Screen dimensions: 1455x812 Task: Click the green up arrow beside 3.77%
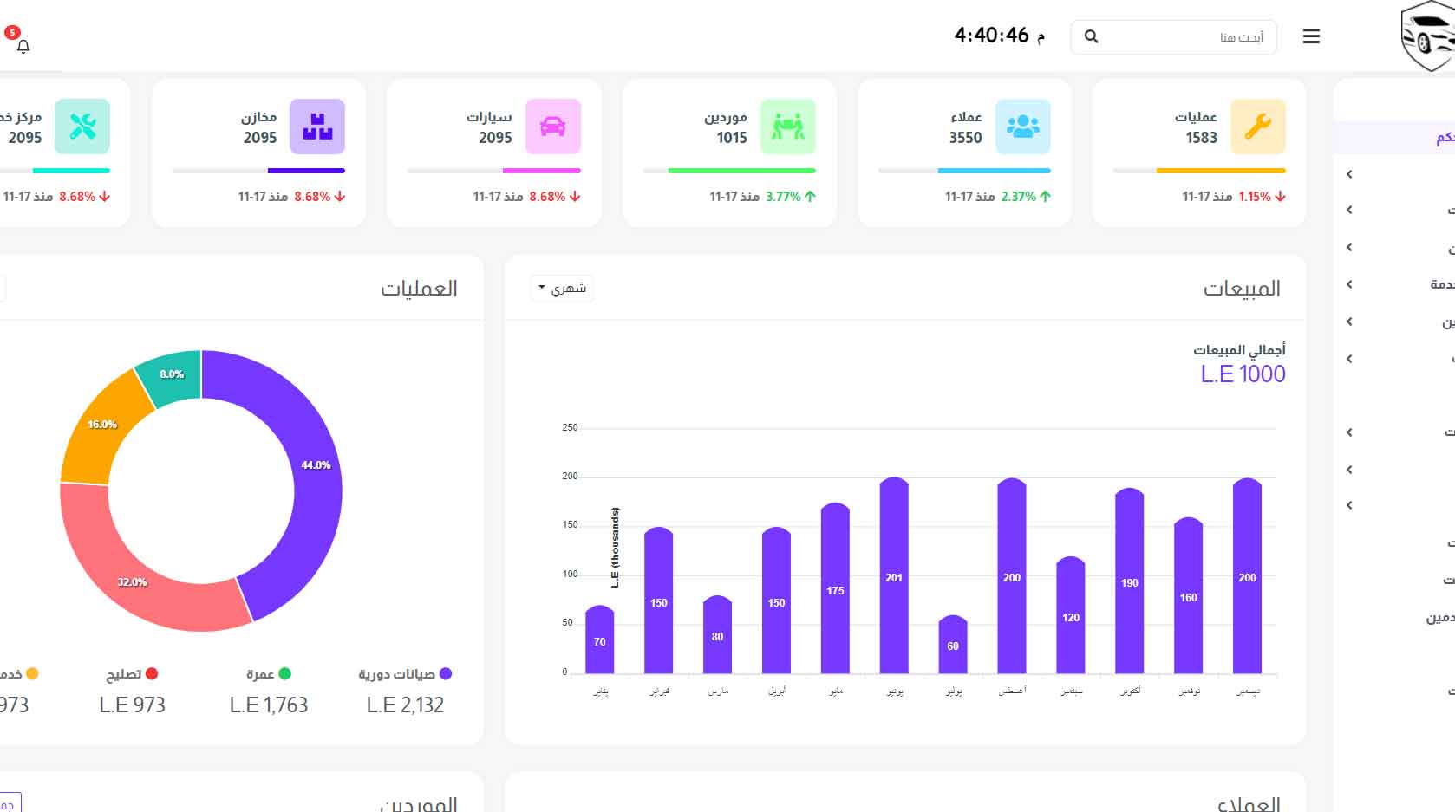[x=810, y=197]
